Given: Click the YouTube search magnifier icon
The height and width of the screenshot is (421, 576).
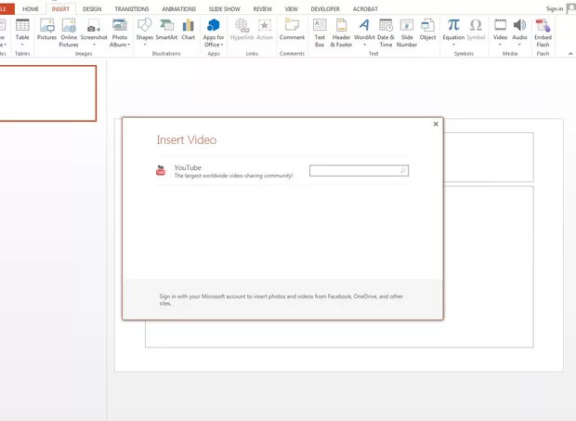Looking at the screenshot, I should tap(402, 171).
